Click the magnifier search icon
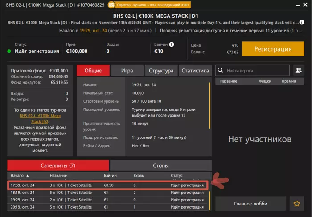The image size is (312, 217). pos(220,70)
